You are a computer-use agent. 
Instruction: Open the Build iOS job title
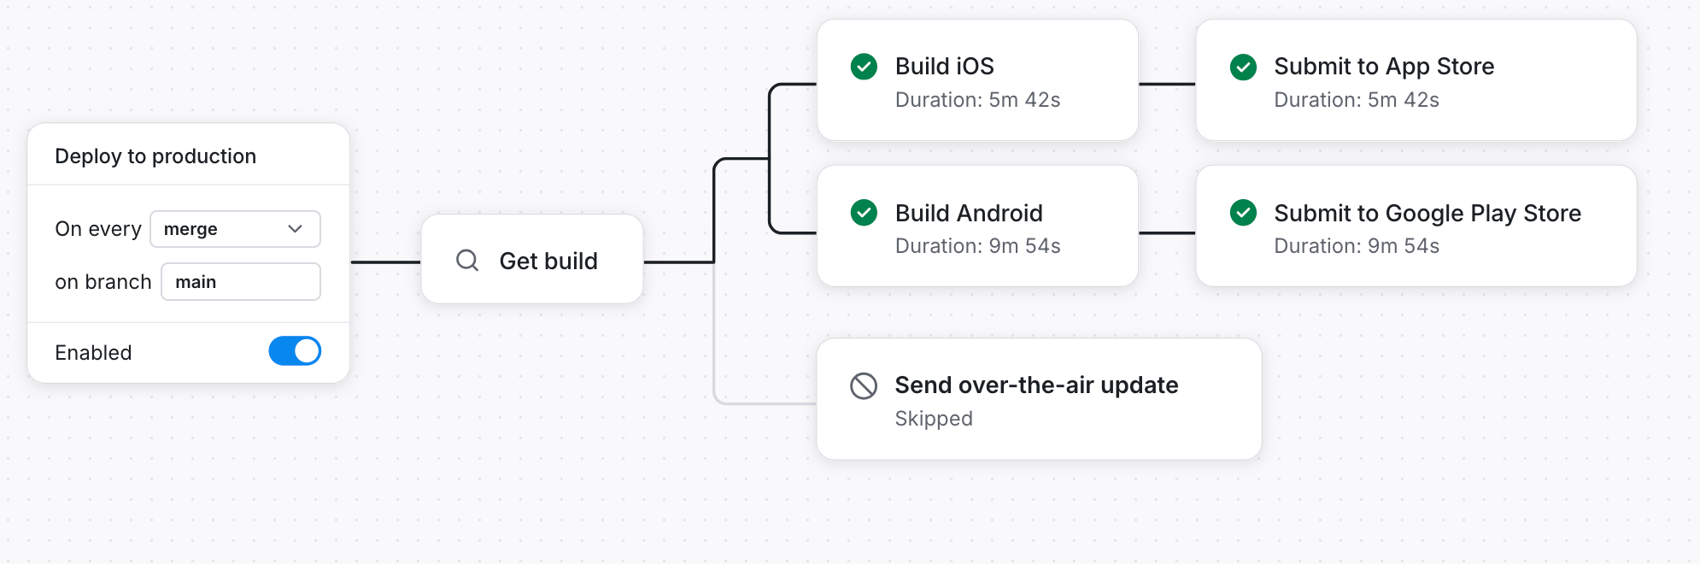(x=944, y=67)
